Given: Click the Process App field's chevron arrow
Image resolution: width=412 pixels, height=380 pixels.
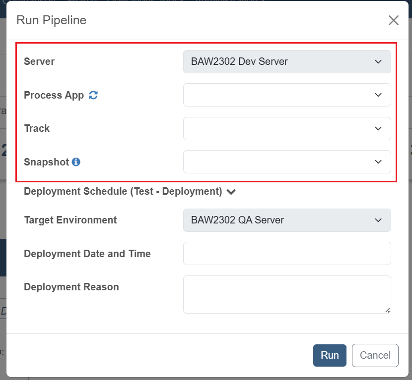Looking at the screenshot, I should coord(378,95).
